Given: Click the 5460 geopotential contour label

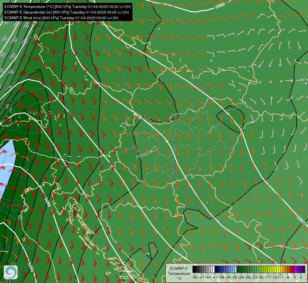Looking at the screenshot, I should pyautogui.click(x=48, y=202).
